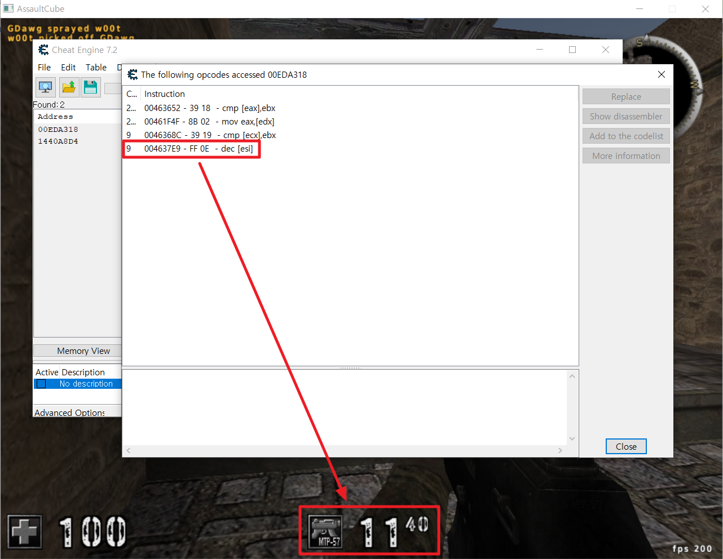Click the open file folder icon

69,87
